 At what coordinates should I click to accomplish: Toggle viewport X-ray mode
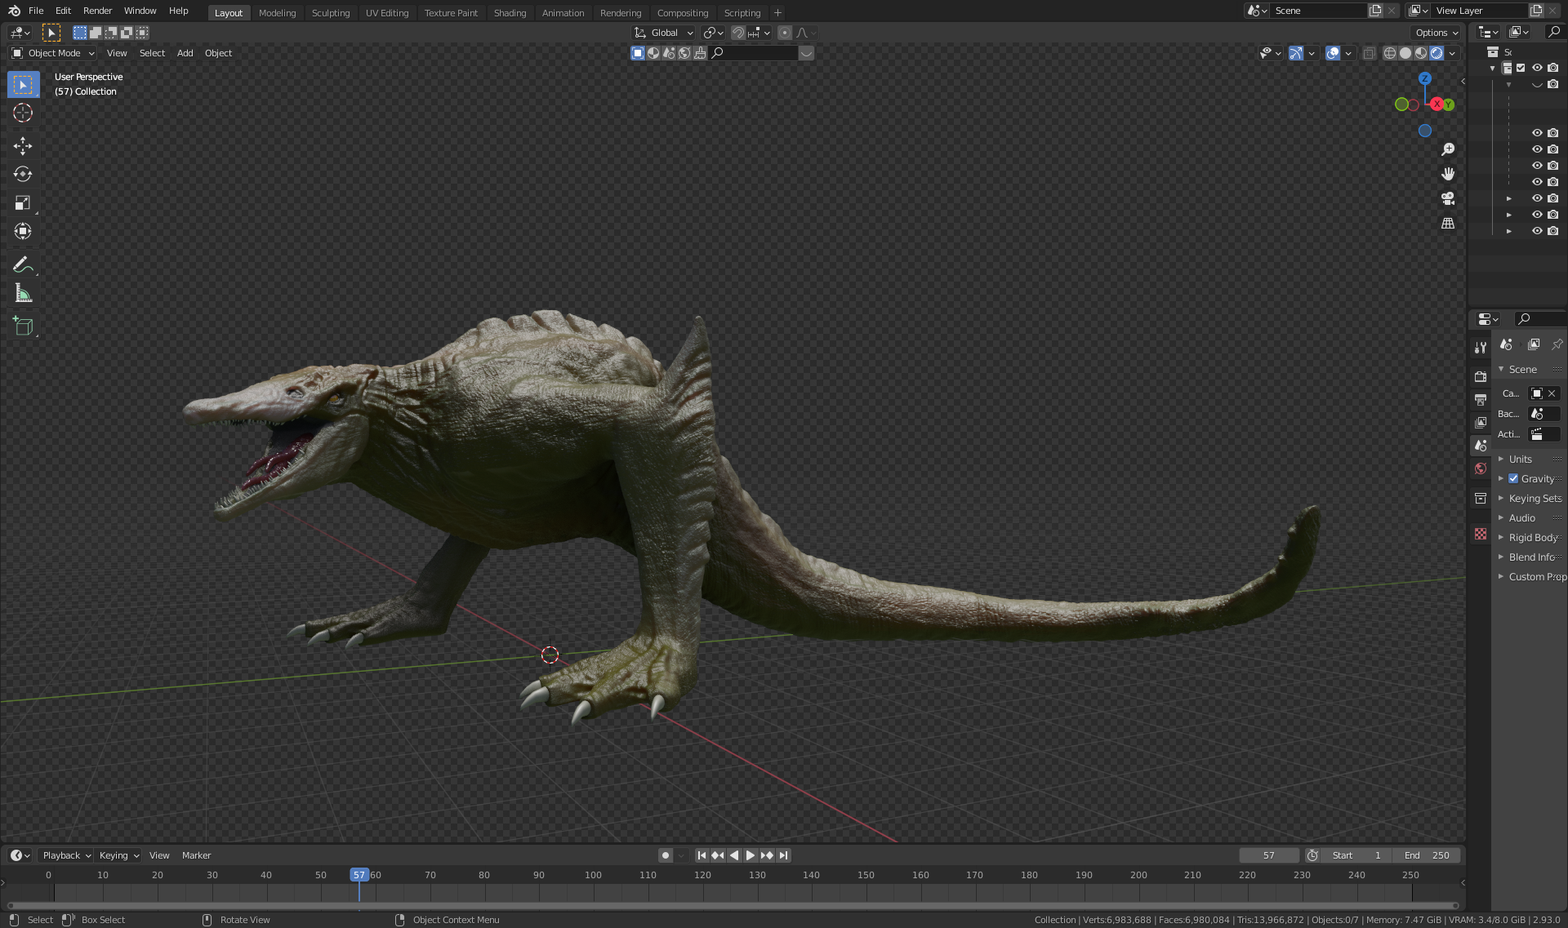pyautogui.click(x=1370, y=53)
